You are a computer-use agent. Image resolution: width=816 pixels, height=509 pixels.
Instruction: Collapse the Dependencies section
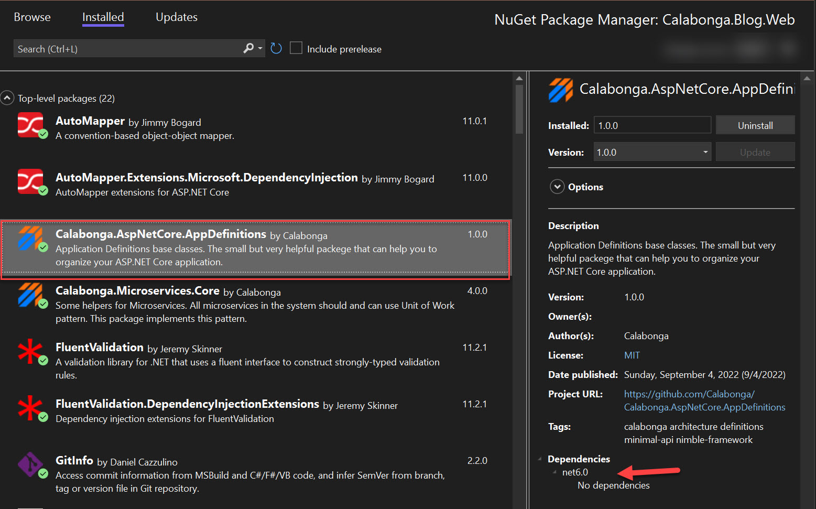[540, 459]
